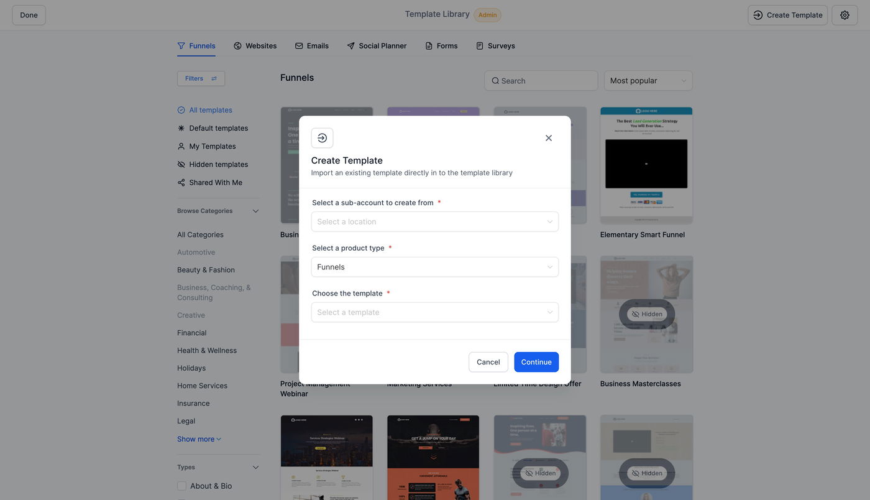Click the My Templates person icon

pos(181,146)
